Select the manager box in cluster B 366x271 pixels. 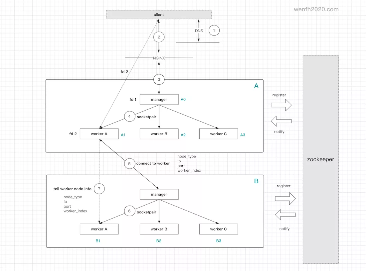(159, 194)
